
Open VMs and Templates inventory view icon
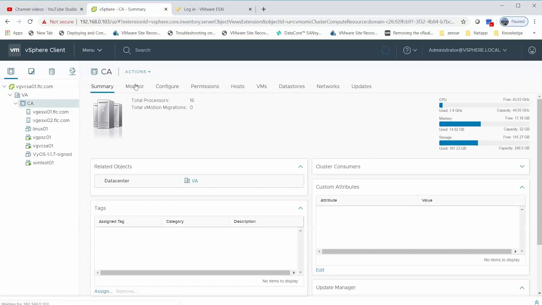[x=31, y=72]
